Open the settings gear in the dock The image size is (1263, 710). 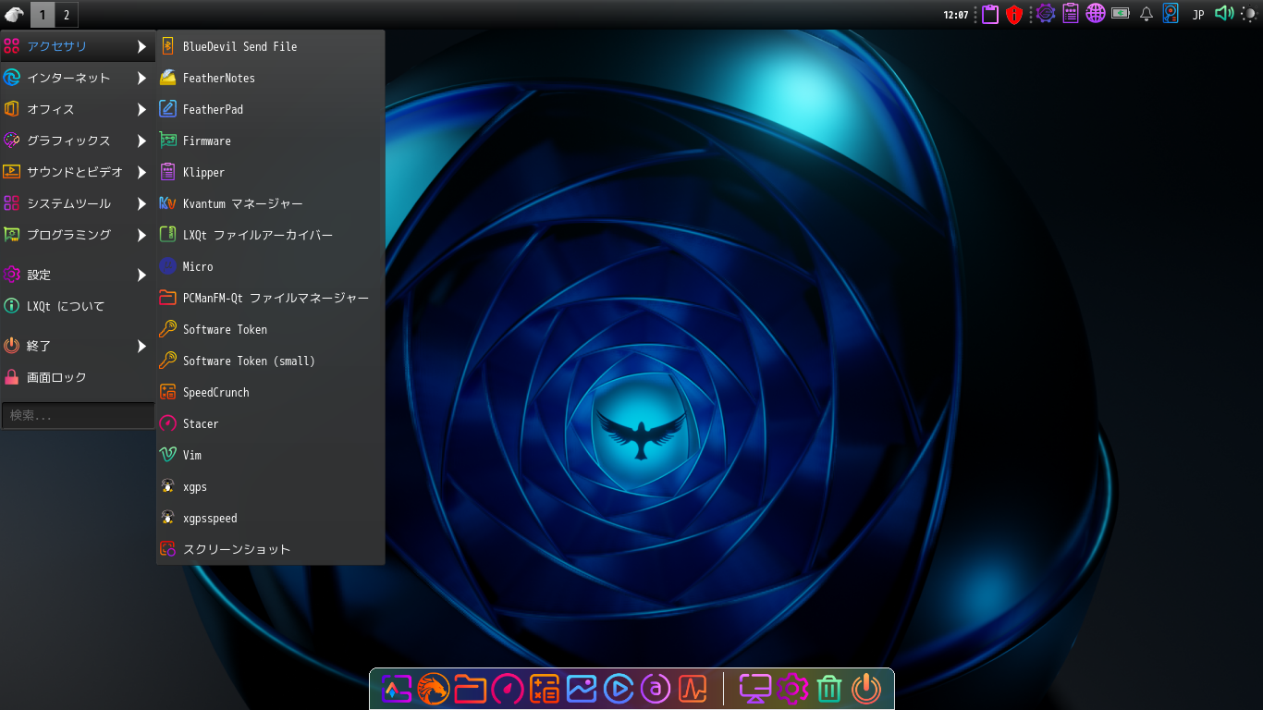[792, 689]
